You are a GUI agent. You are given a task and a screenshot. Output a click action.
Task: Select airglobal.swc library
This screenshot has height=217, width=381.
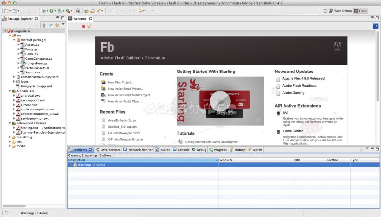[30, 95]
